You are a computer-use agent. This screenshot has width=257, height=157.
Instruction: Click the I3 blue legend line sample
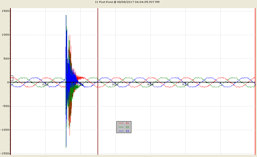coord(121,131)
